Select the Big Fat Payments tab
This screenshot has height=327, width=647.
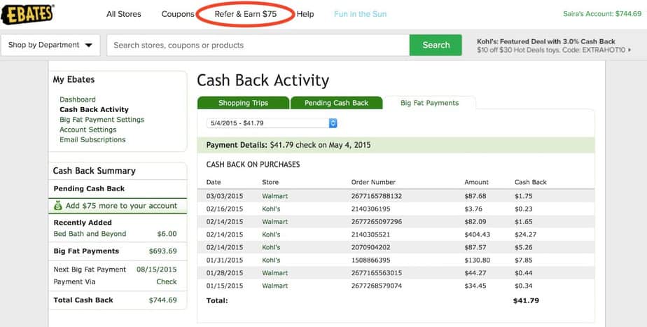click(429, 103)
